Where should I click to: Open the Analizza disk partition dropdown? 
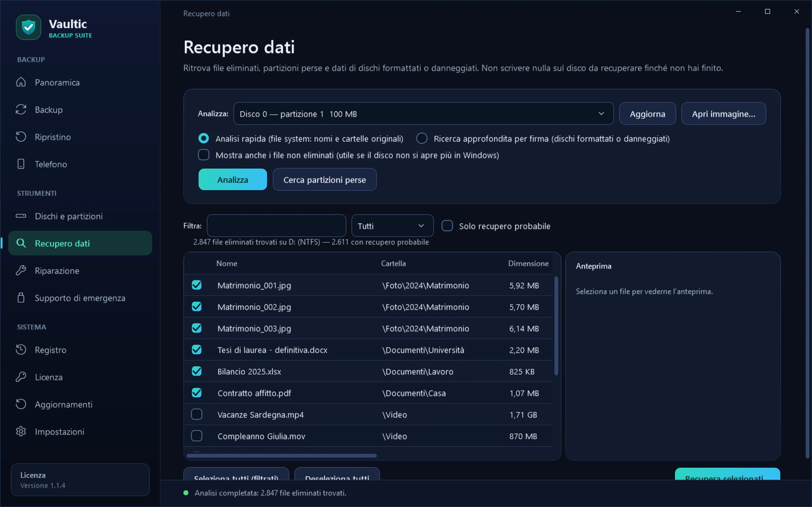click(423, 114)
